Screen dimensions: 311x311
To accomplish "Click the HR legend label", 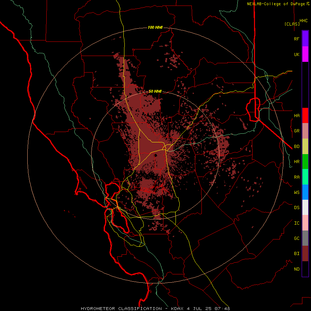I will (296, 162).
